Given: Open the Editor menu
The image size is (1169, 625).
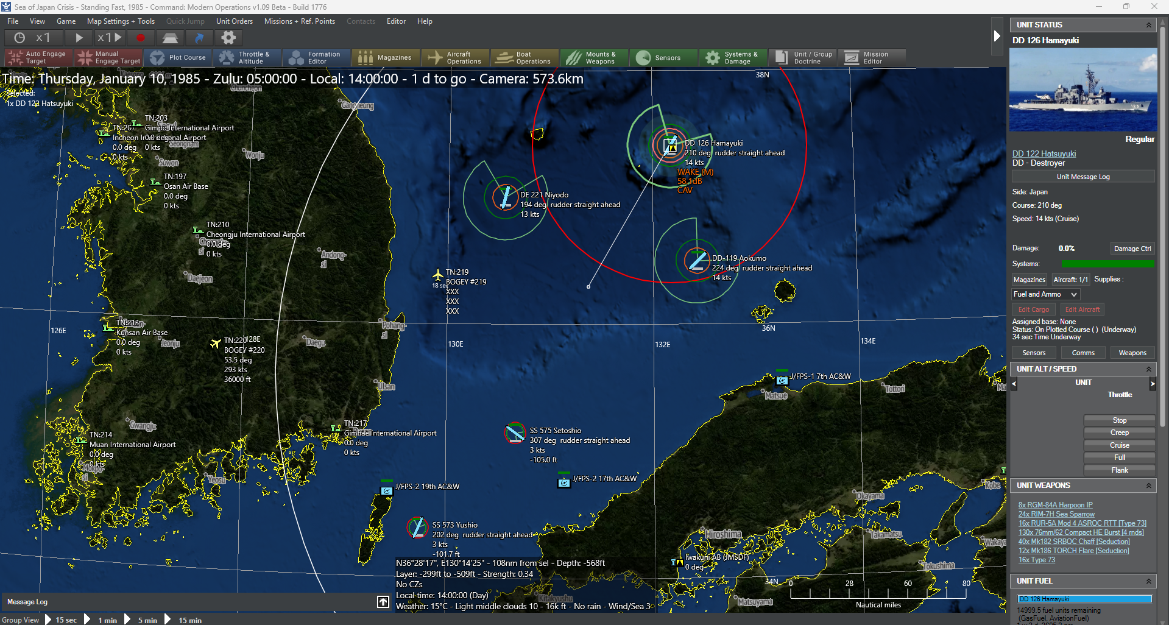Looking at the screenshot, I should [396, 21].
